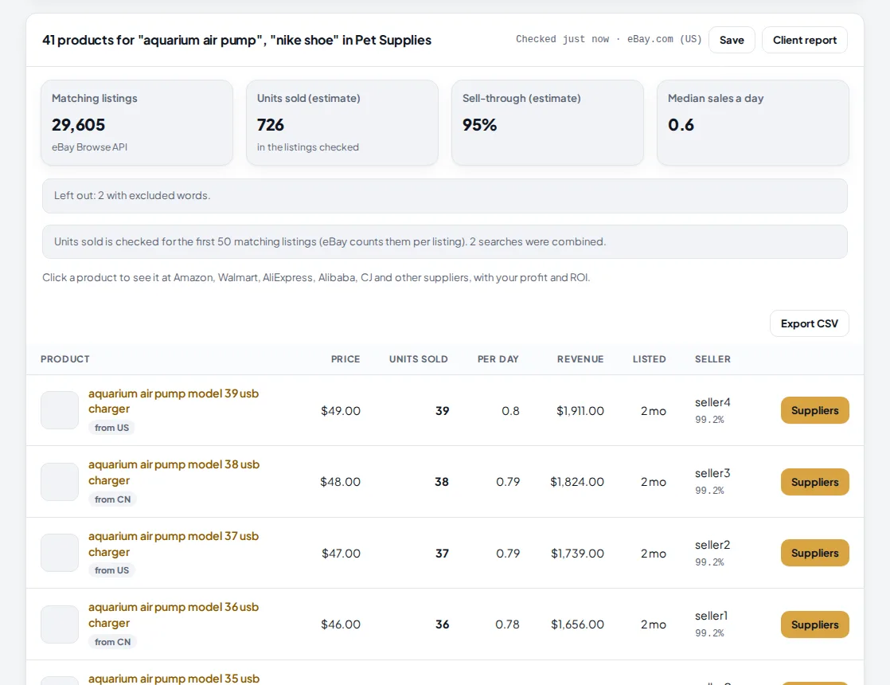890x685 pixels.
Task: Export results with Export CSV
Action: (809, 323)
